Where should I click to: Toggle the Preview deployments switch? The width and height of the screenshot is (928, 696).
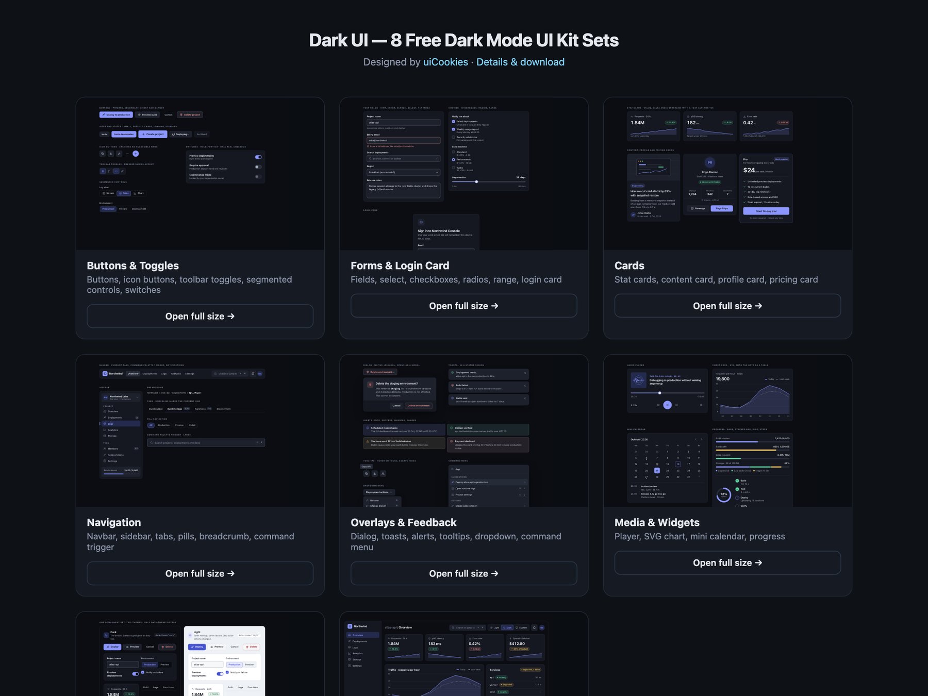tap(258, 157)
